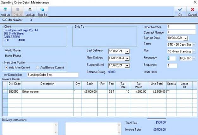Select Add After Current radio button
198x135 pixels.
coord(7,67)
